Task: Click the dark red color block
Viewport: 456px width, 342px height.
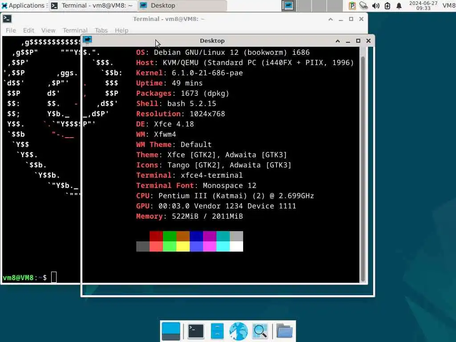Action: (x=156, y=236)
